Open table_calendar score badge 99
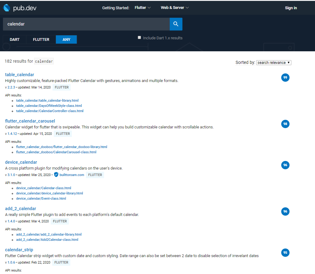Image resolution: width=315 pixels, height=274 pixels. [x=285, y=78]
